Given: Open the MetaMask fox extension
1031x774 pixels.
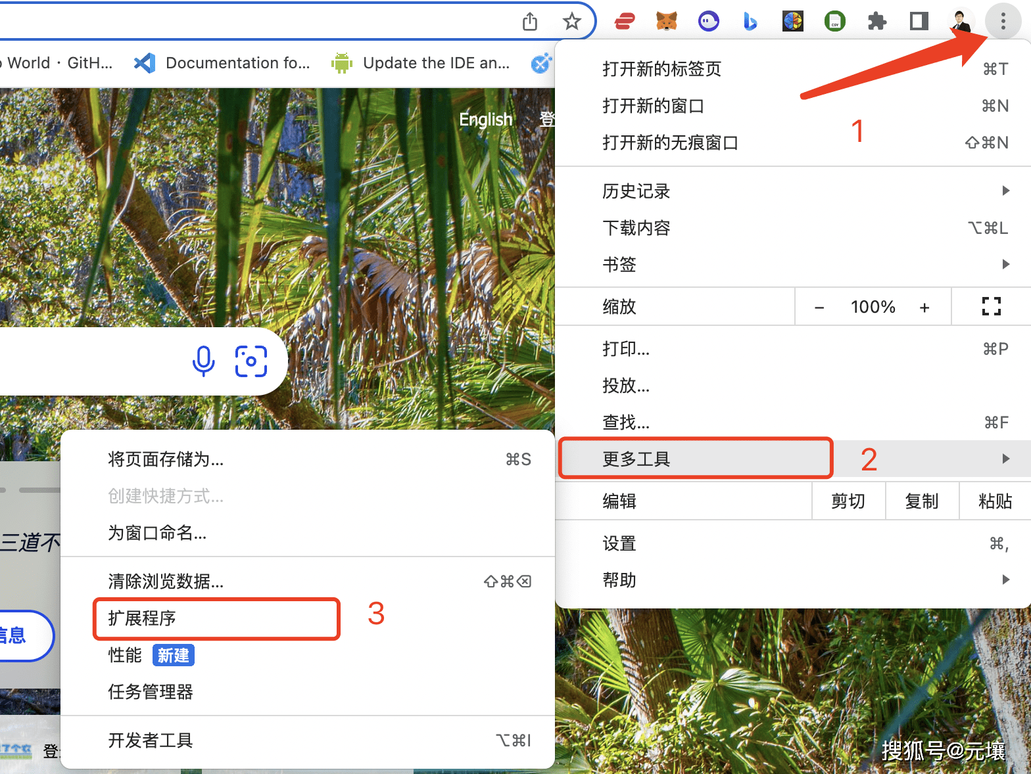Looking at the screenshot, I should [667, 22].
